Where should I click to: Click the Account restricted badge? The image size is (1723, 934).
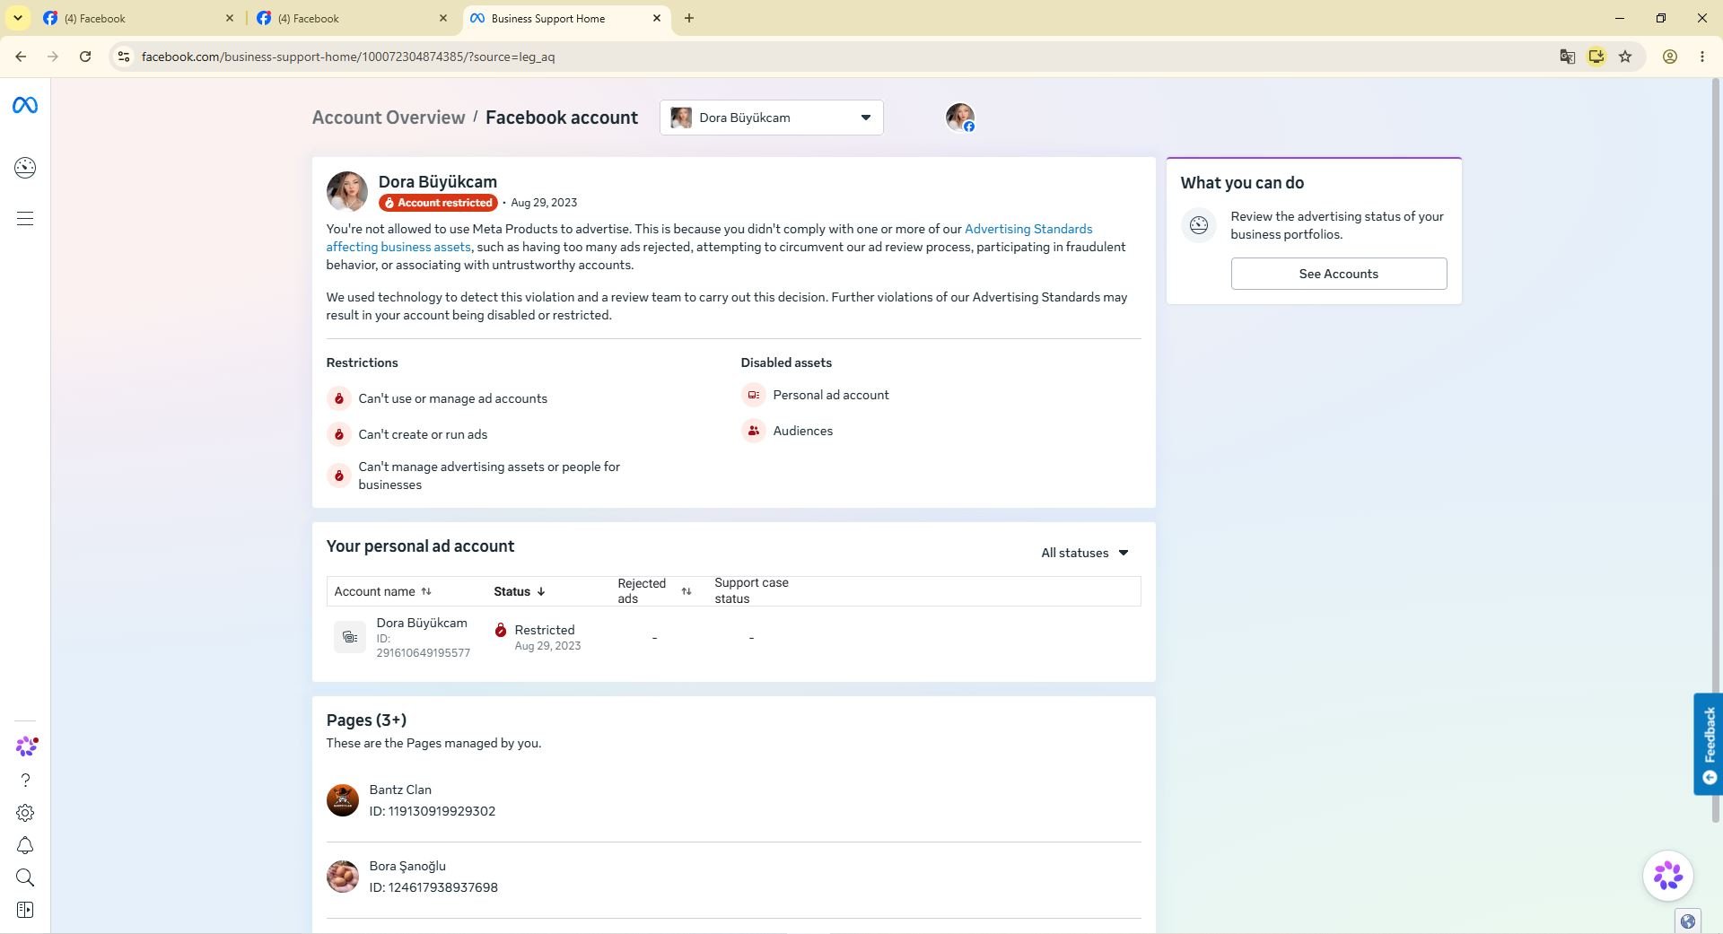point(438,203)
